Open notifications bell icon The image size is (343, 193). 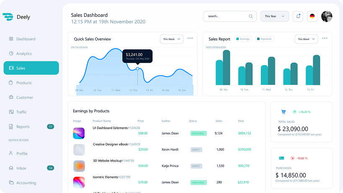(298, 16)
